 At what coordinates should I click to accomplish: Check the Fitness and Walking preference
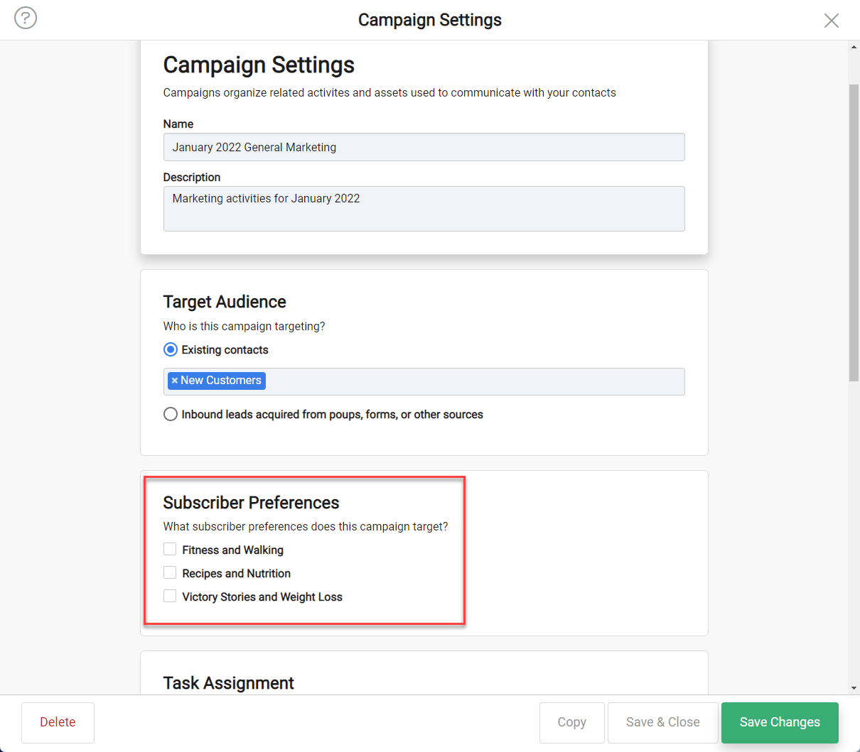pyautogui.click(x=170, y=549)
